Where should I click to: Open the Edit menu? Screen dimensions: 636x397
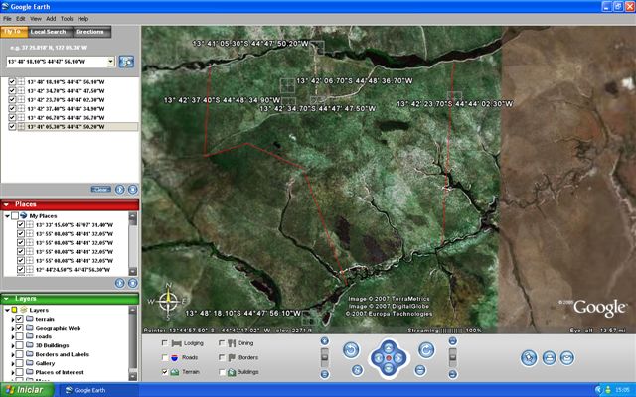(21, 19)
